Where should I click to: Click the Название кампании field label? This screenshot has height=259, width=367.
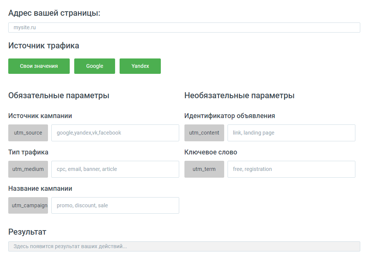click(40, 188)
